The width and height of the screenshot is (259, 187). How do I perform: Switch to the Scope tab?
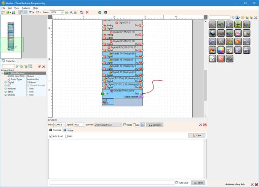[69, 130]
